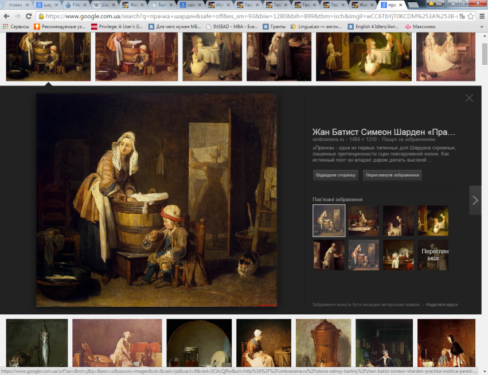Image resolution: width=488 pixels, height=375 pixels.
Task: Open the Для чего нужен МБ... bookmark
Action: [x=174, y=27]
